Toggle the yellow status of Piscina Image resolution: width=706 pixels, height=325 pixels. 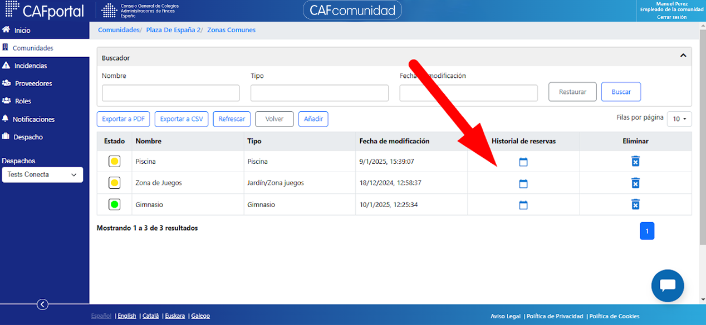click(x=114, y=162)
